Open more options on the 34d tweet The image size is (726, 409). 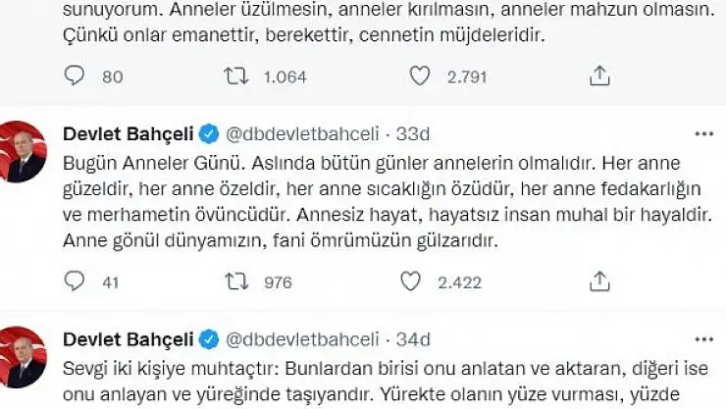pyautogui.click(x=703, y=339)
